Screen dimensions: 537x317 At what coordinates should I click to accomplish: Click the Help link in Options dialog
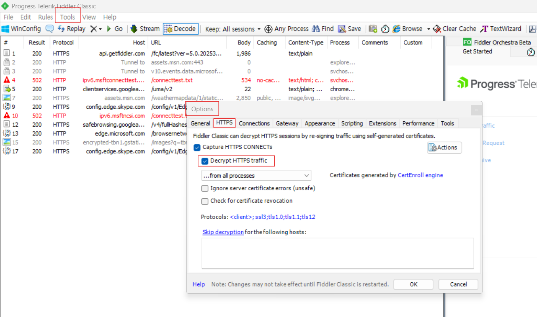click(x=199, y=284)
